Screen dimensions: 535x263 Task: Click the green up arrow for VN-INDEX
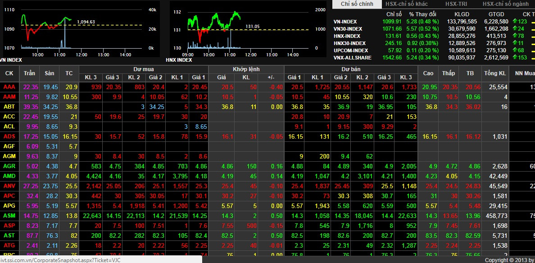coord(515,22)
